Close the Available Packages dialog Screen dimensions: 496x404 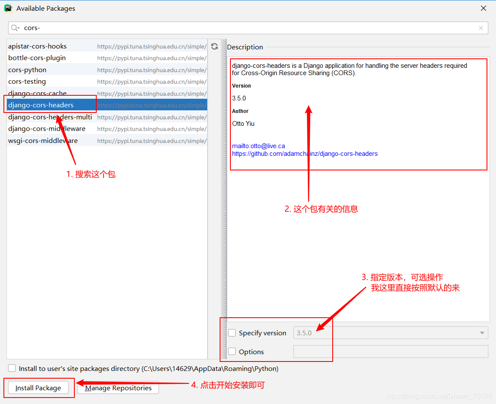(x=484, y=8)
